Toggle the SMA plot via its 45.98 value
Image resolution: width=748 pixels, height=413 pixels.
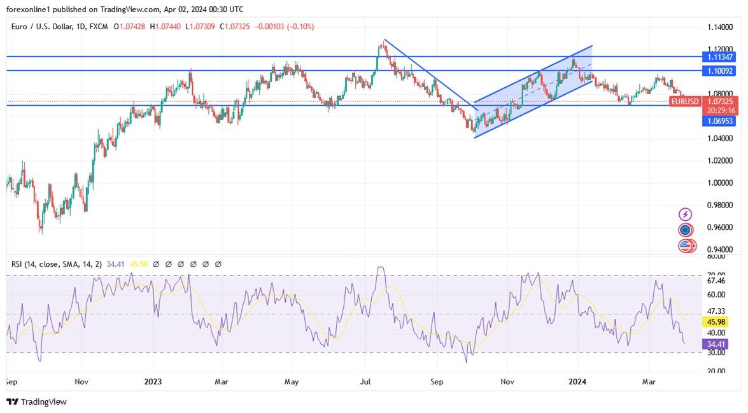138,263
